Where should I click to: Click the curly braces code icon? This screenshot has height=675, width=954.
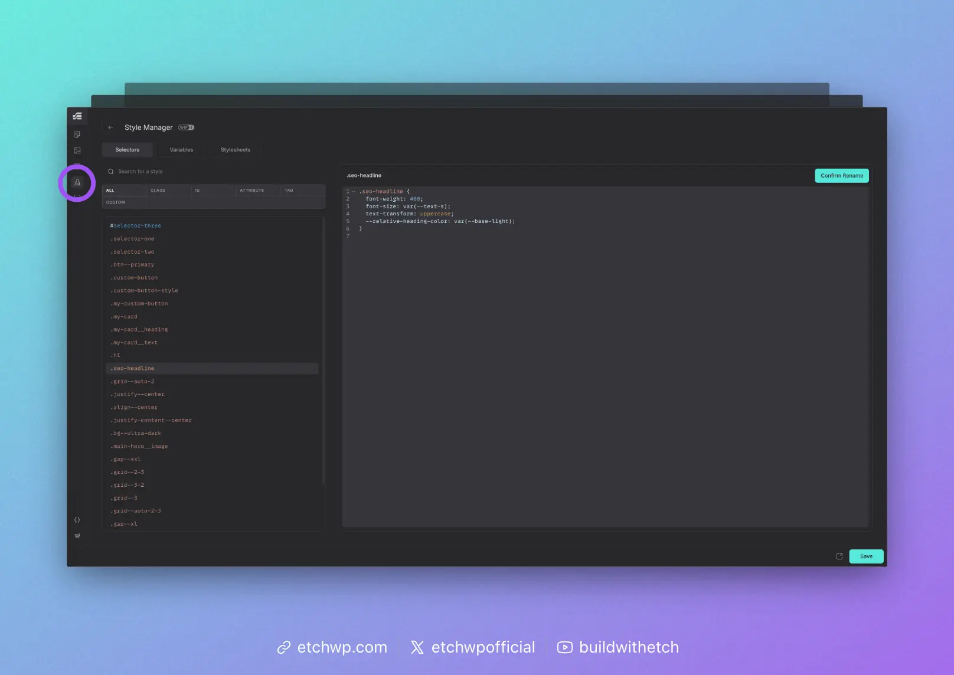(x=77, y=520)
